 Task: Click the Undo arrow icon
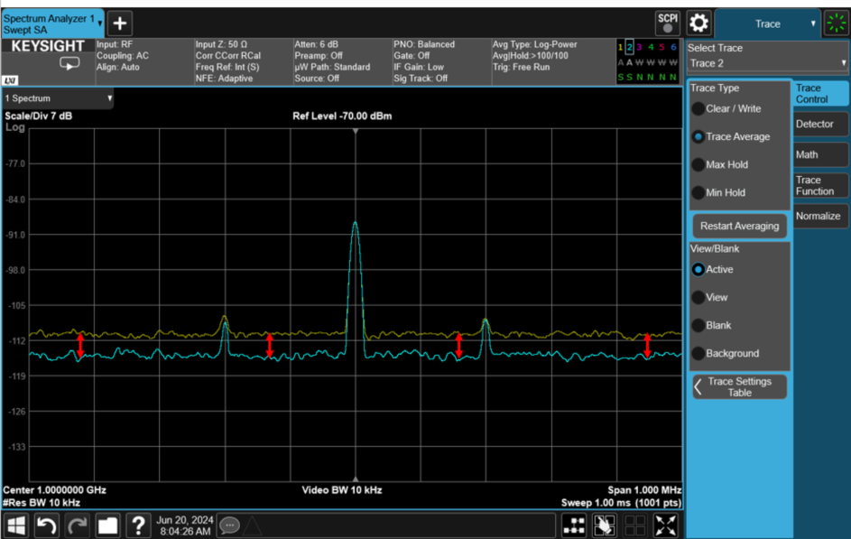[46, 525]
